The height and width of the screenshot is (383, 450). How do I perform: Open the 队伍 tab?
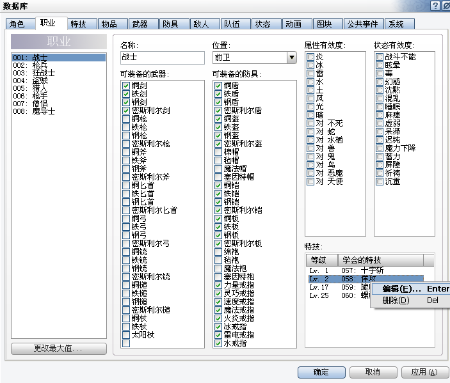[x=236, y=24]
